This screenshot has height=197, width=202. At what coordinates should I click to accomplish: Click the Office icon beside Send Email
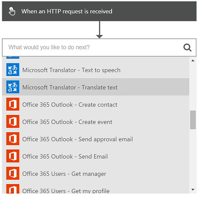[13, 156]
